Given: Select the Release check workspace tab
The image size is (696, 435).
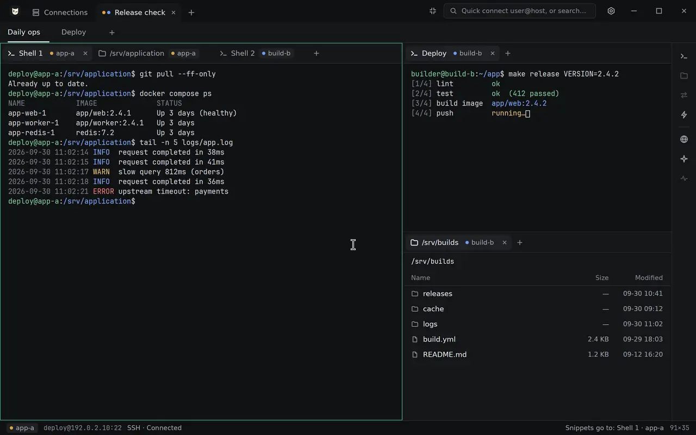Looking at the screenshot, I should point(140,13).
